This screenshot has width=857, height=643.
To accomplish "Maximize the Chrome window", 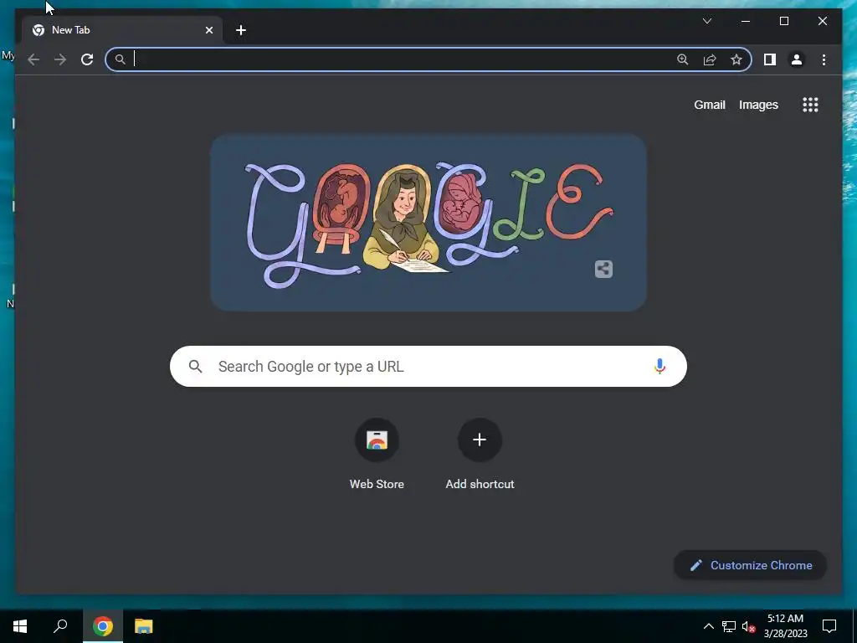I will point(783,21).
